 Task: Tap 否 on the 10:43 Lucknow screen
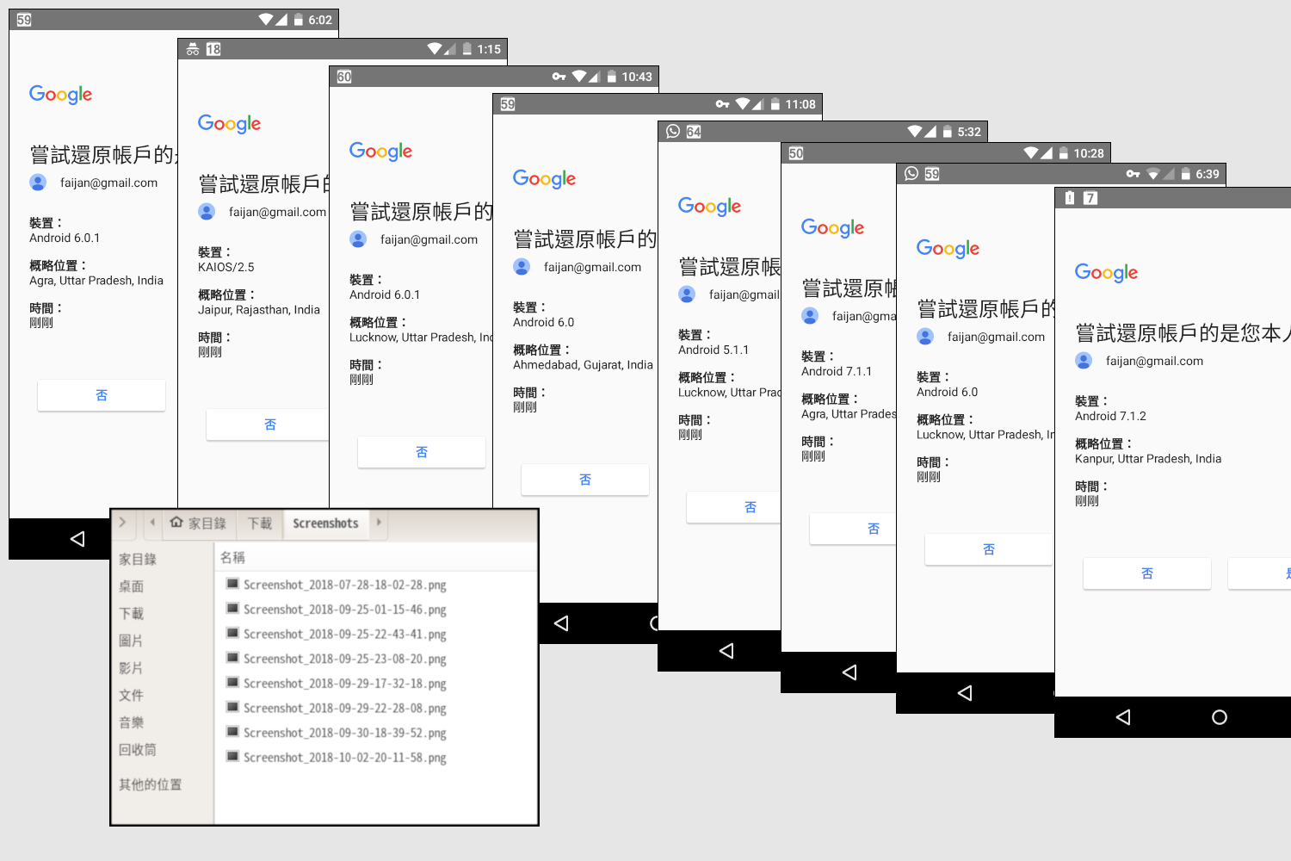coord(422,452)
